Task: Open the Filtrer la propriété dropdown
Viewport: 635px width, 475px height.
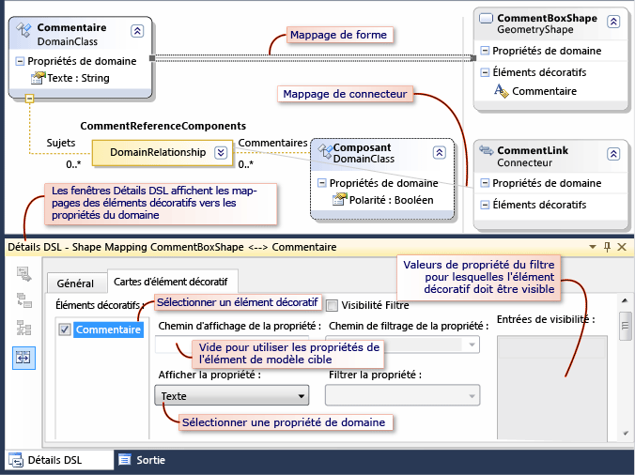Action: (x=403, y=396)
